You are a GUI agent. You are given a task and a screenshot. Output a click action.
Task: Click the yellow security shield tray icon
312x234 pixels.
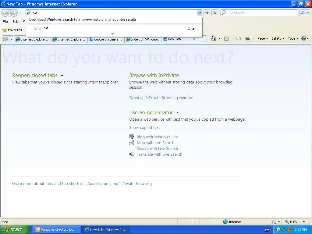pos(278,230)
